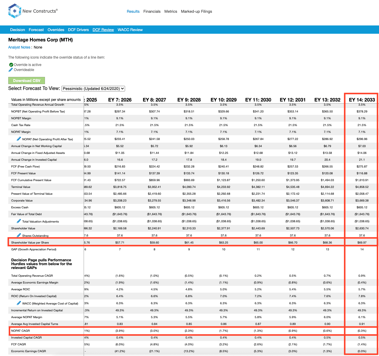Open the Analyst Notes link
Image resolution: width=379 pixels, height=356 pixels.
point(19,47)
